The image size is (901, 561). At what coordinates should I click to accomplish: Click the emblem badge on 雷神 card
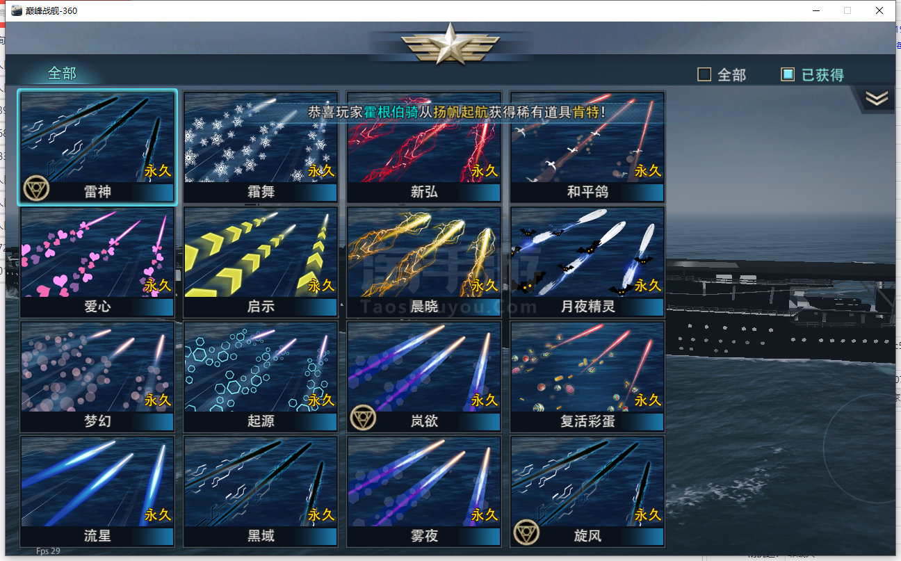tap(35, 188)
